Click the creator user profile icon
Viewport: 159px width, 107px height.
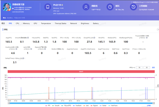click(85, 7)
